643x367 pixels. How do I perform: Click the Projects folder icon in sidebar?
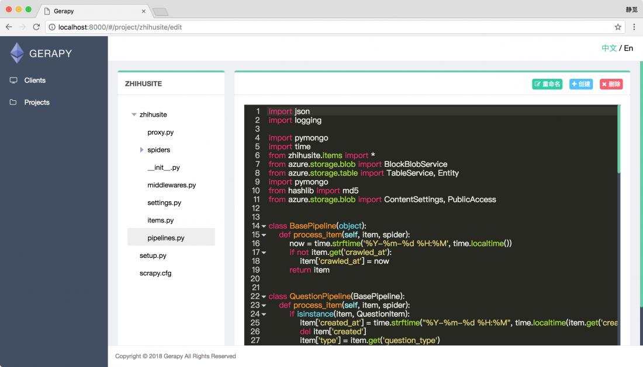tap(13, 102)
